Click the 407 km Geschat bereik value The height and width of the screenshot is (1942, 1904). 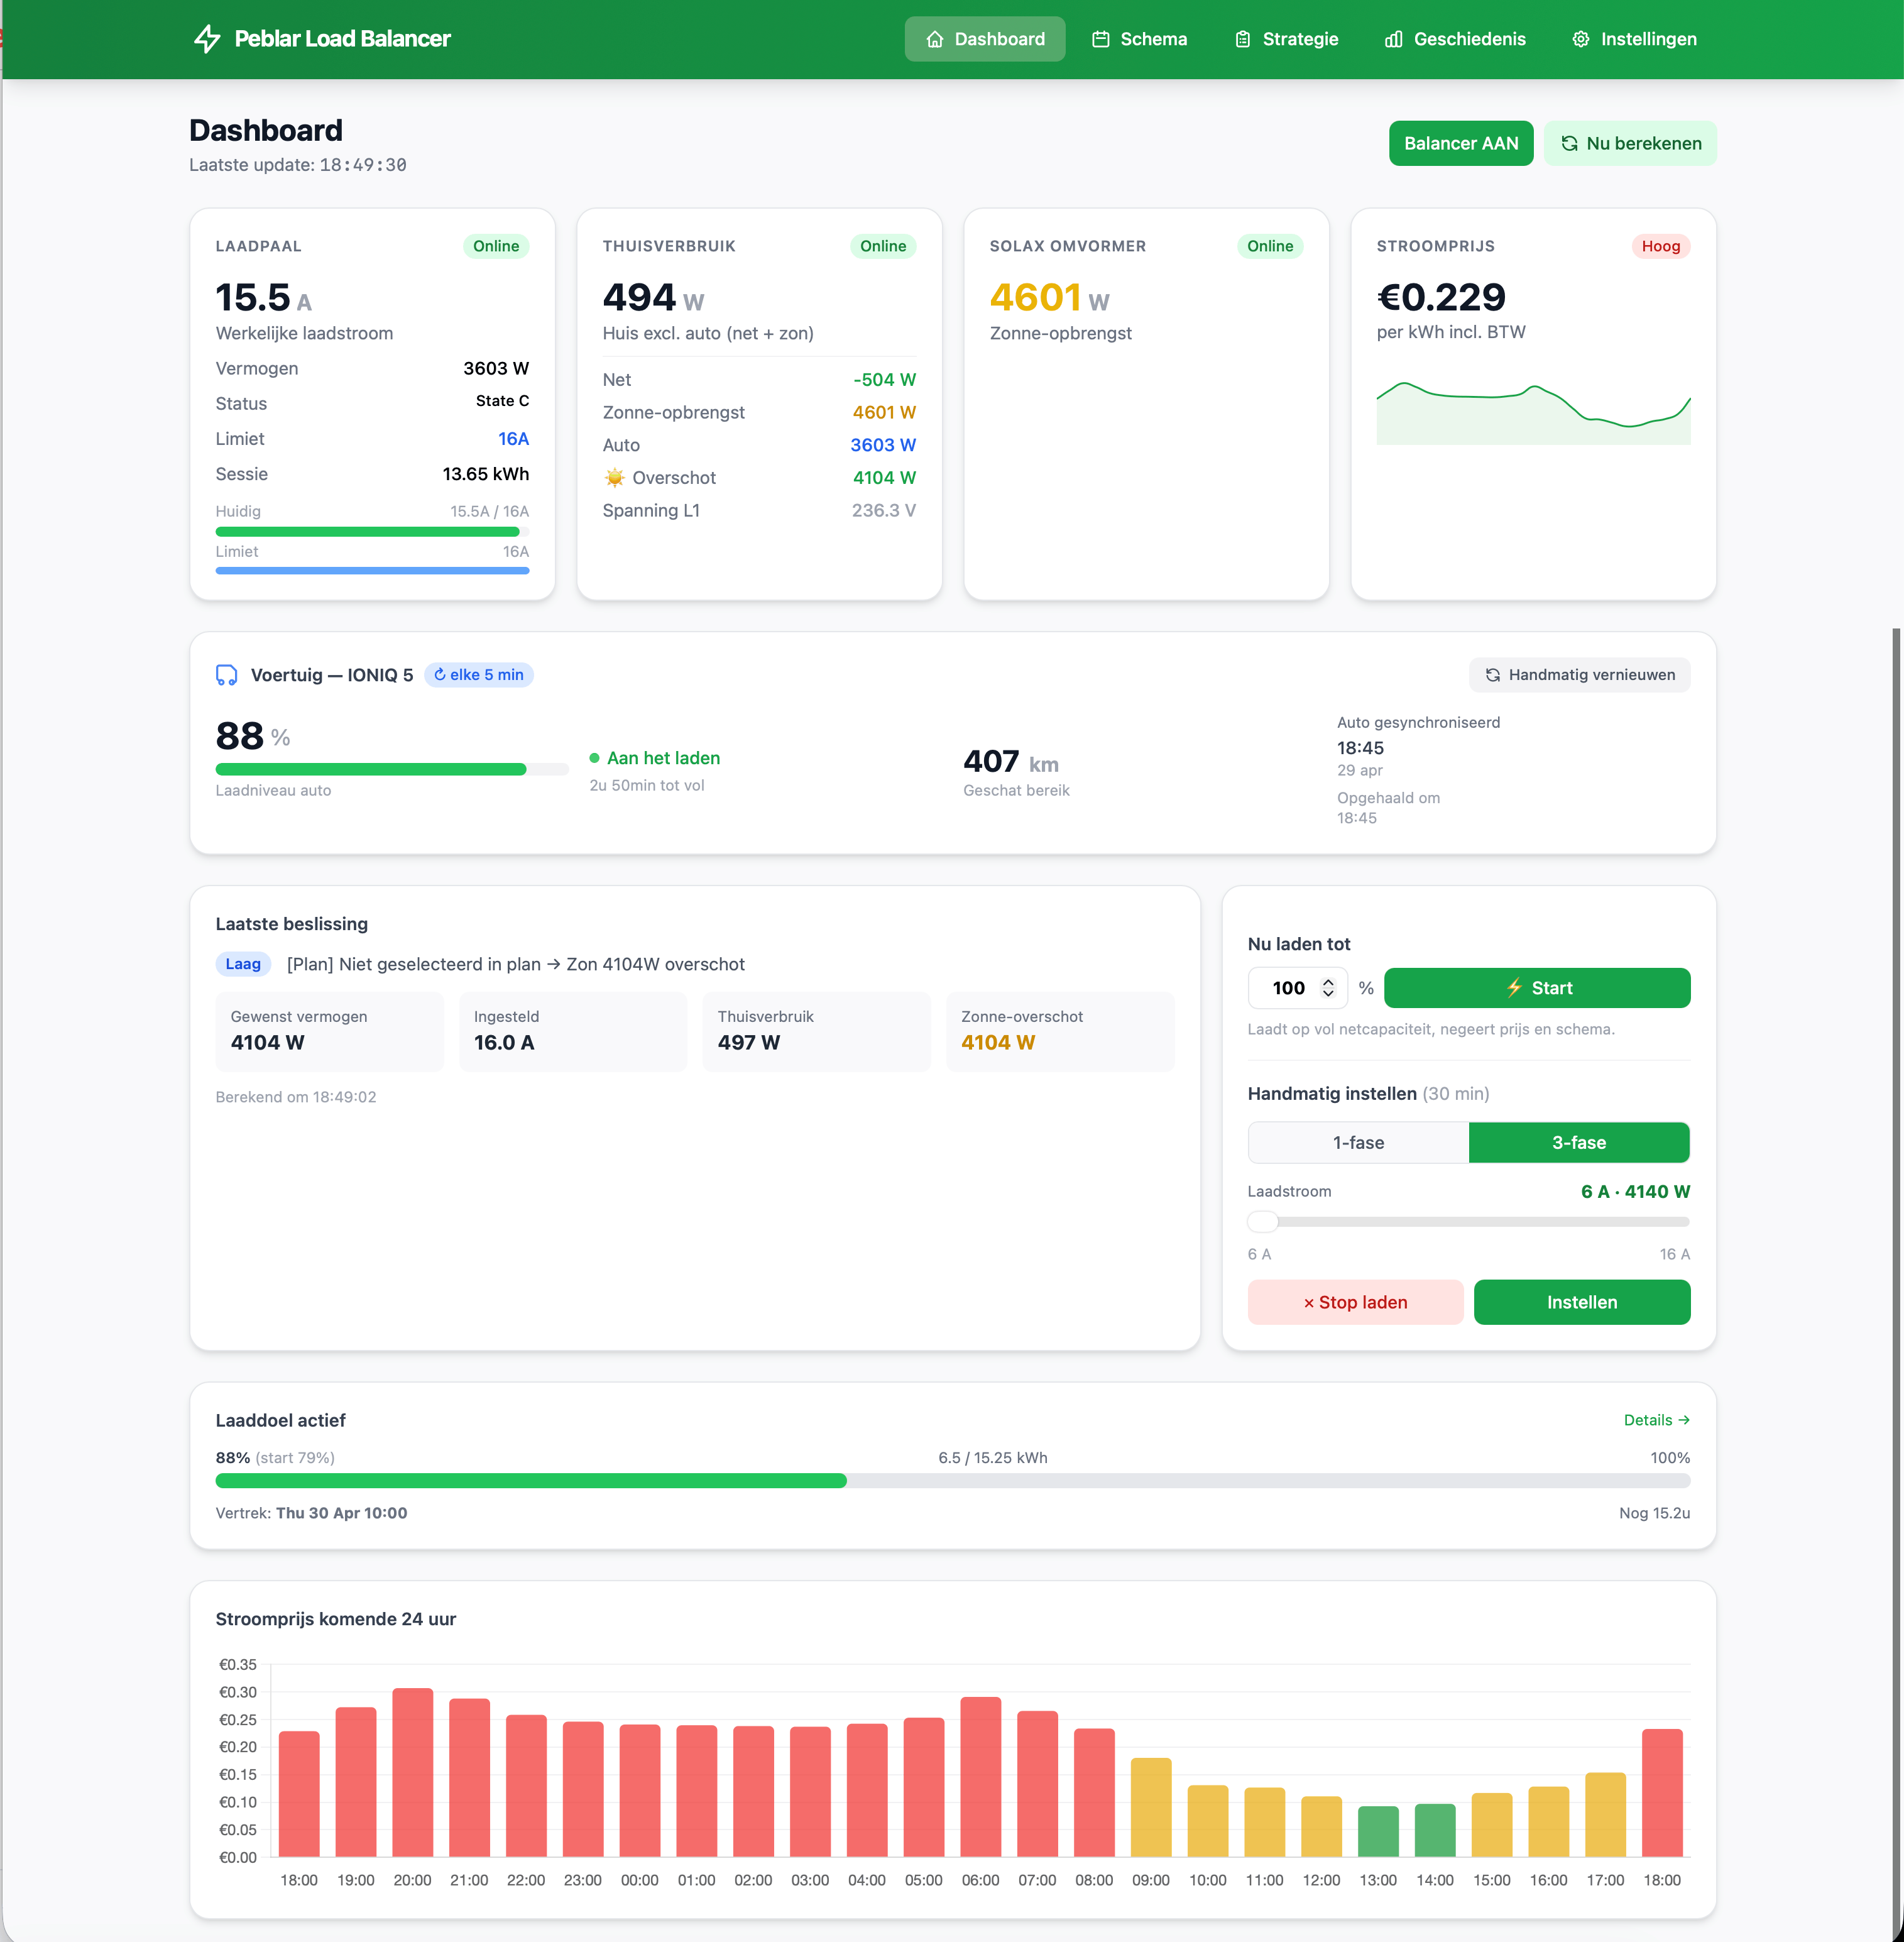click(1010, 762)
